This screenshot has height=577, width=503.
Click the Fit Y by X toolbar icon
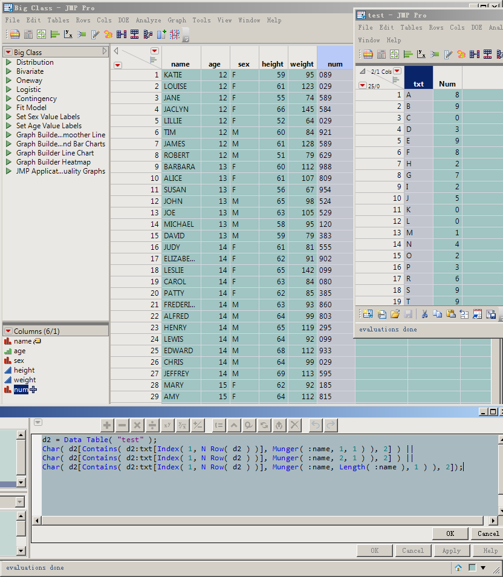click(x=68, y=34)
